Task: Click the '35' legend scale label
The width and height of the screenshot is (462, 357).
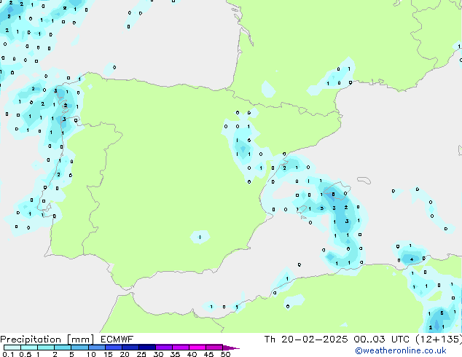Action: (175, 354)
